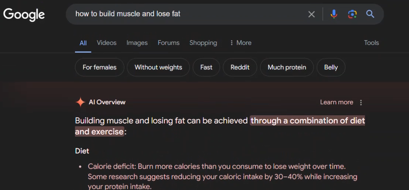
Task: Refine search with Fast chip
Action: point(206,67)
